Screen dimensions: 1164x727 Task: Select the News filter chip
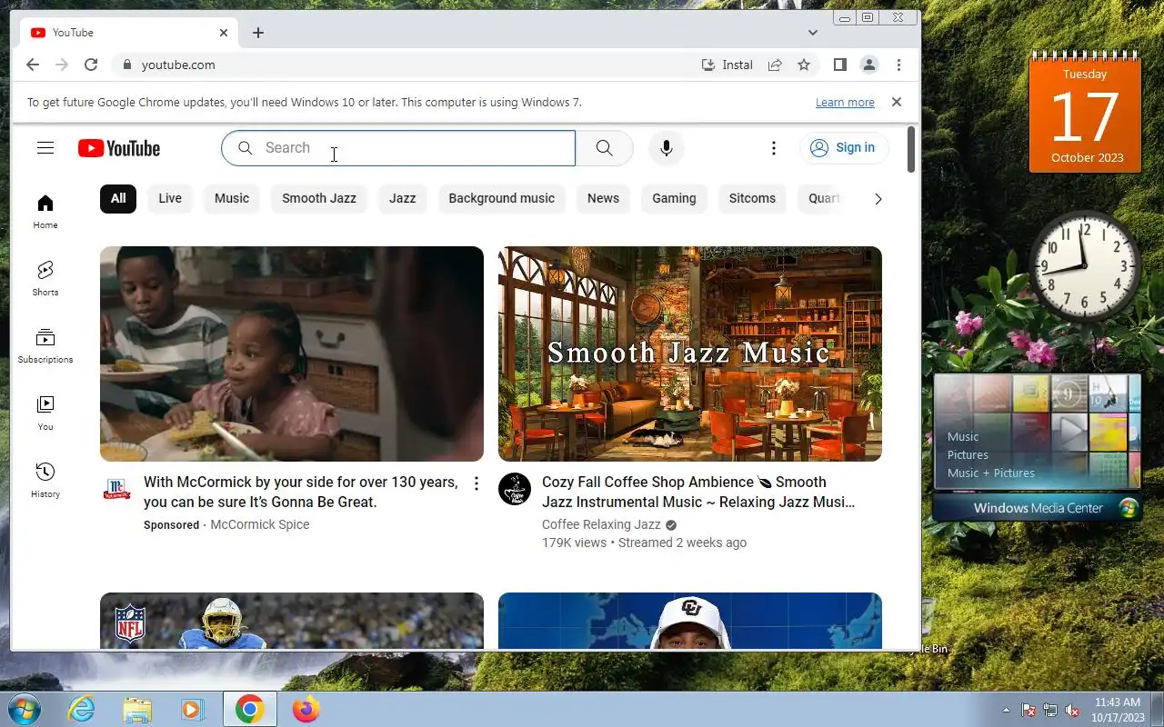coord(603,198)
